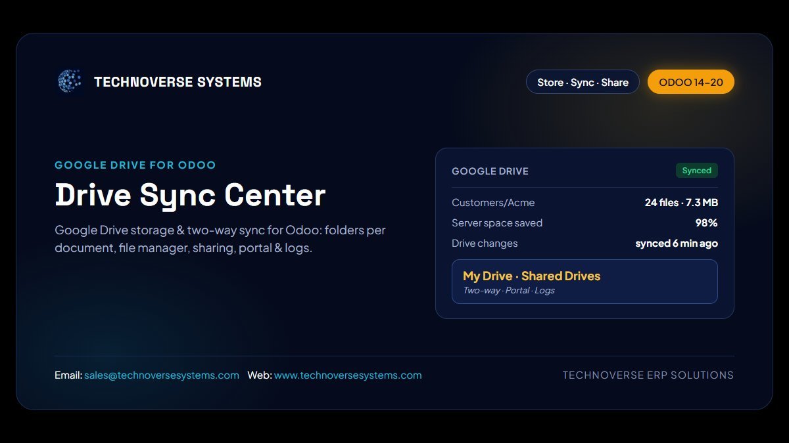Click the GOOGLE DRIVE card header
The height and width of the screenshot is (443, 789).
click(490, 171)
